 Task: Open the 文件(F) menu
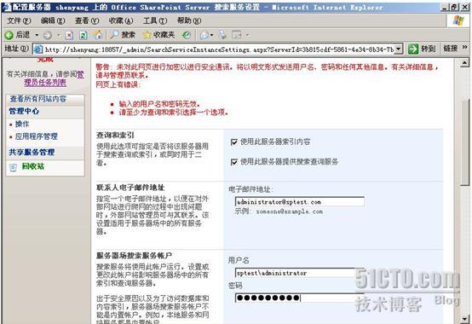[x=19, y=20]
